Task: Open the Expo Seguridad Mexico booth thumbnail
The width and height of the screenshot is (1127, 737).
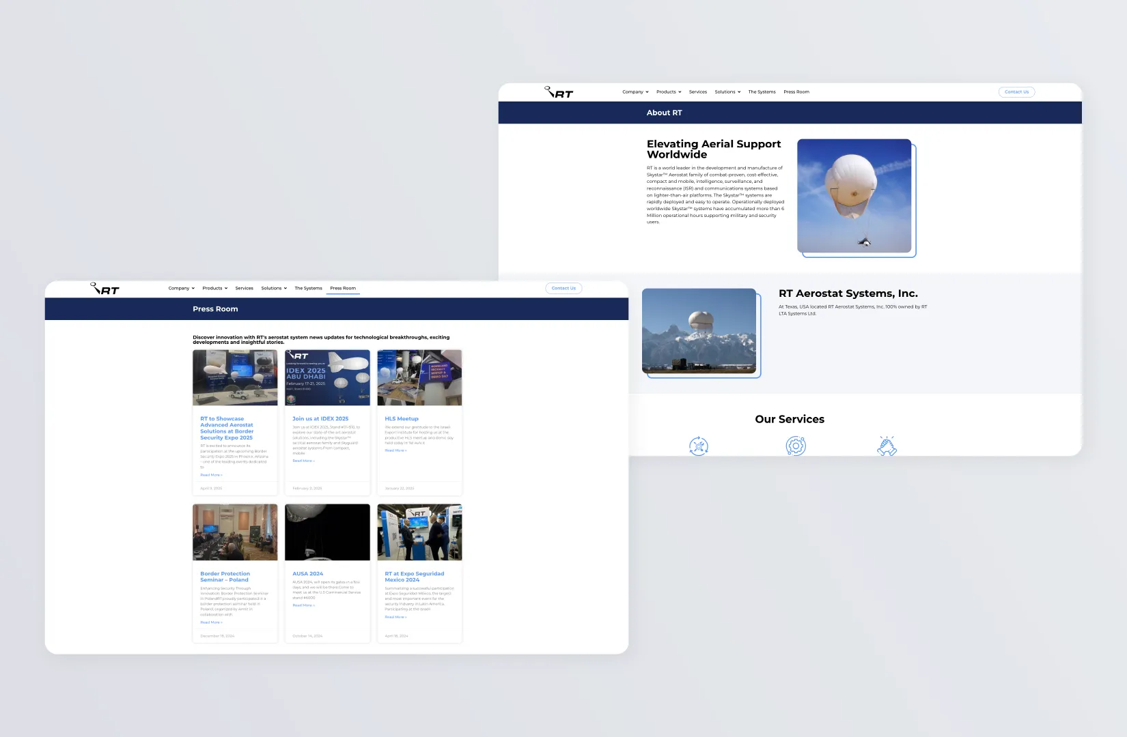Action: coord(419,532)
